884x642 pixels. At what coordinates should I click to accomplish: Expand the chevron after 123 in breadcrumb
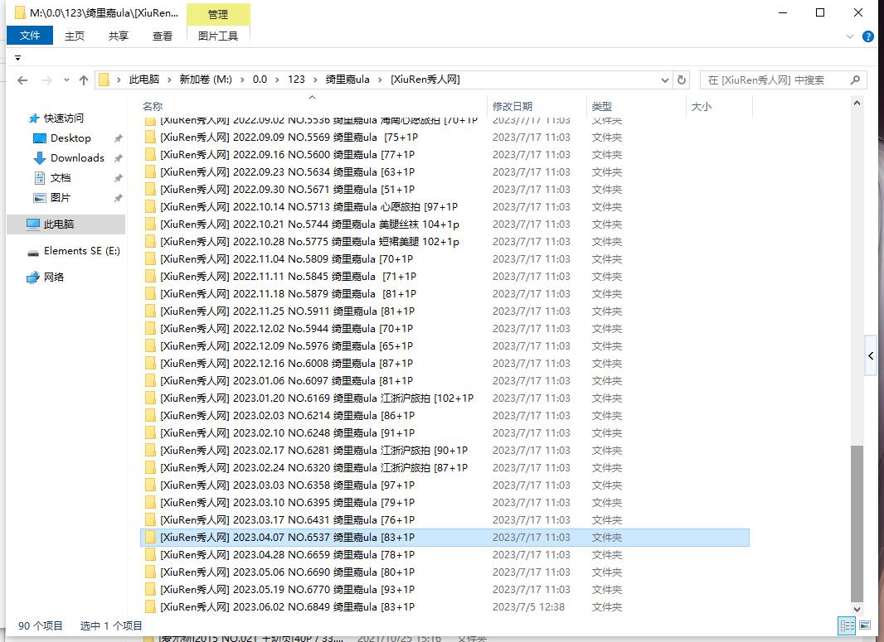(314, 80)
